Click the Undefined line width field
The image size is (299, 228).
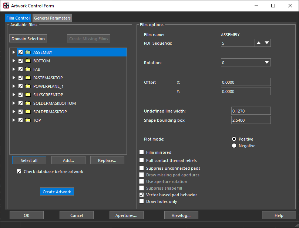[251, 111]
